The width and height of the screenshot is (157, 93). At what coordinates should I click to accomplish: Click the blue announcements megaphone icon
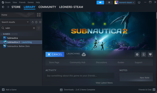[x=100, y=3]
